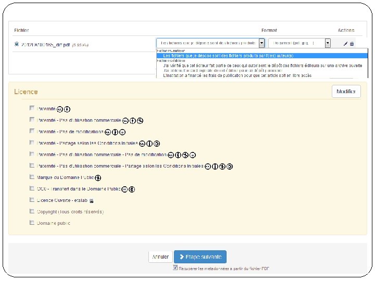The width and height of the screenshot is (375, 281).
Task: Check the Paternité licence checkbox
Action: click(32, 108)
